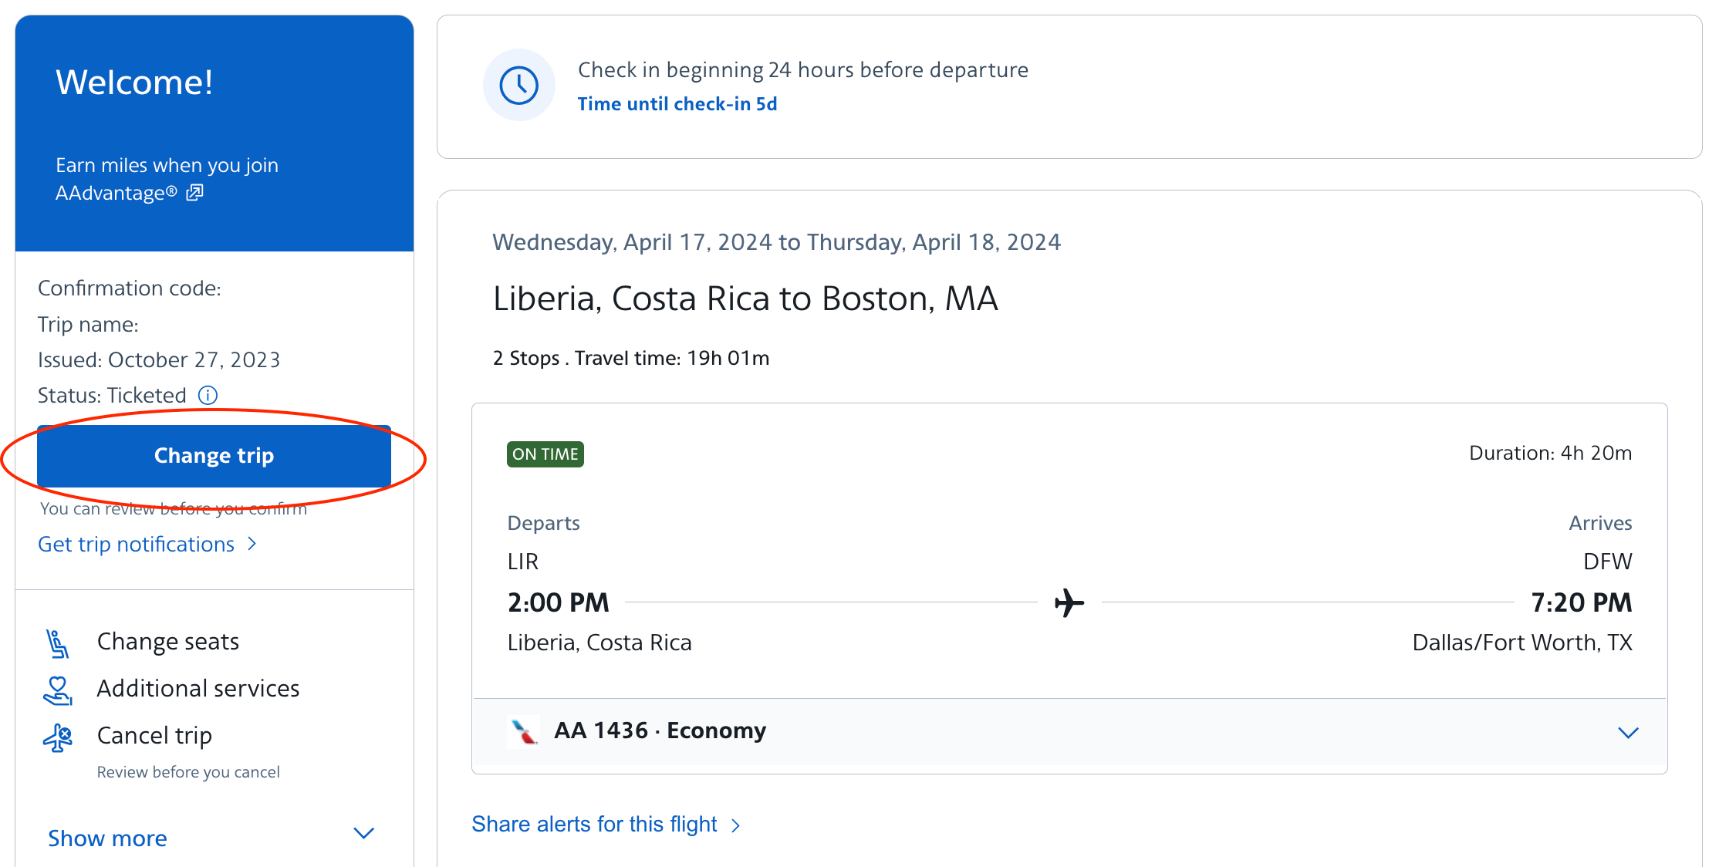Click the Change trip button

coord(214,456)
